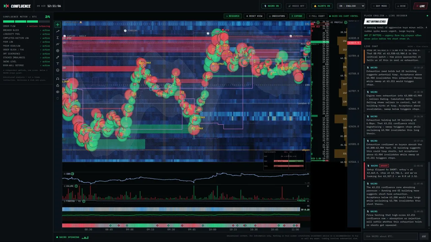Open the EN · ENGLISH language dropdown
Screen dimensions: 431x242
pos(351,6)
